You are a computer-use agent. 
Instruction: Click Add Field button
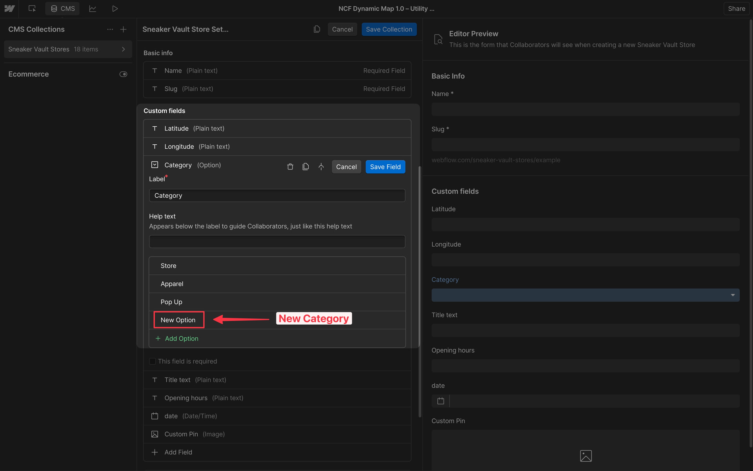click(x=277, y=452)
